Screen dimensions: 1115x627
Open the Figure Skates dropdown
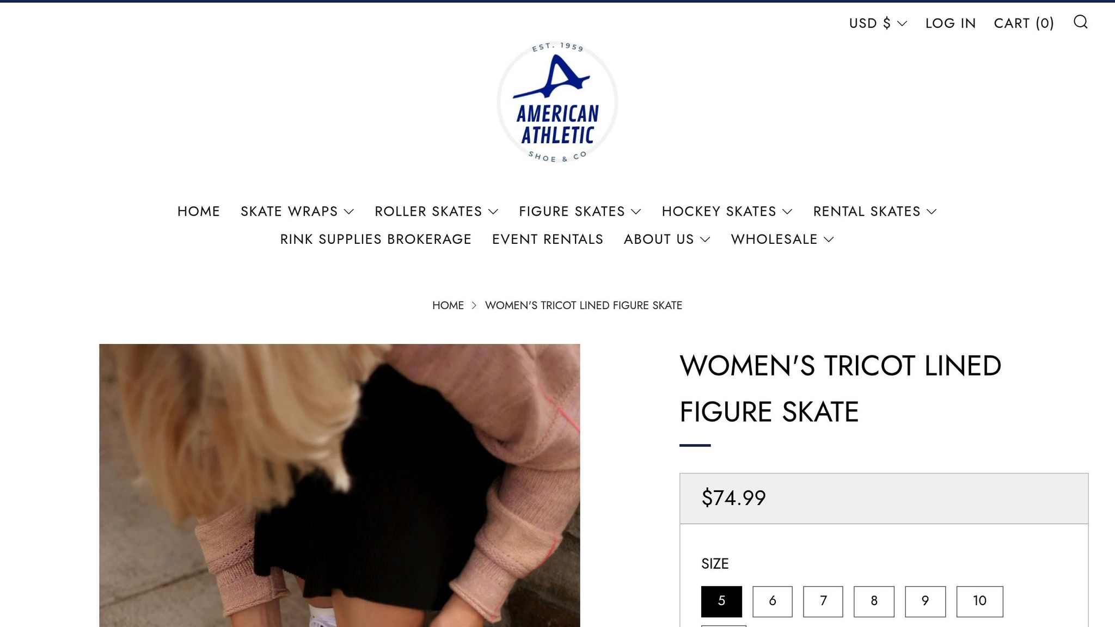tap(580, 211)
